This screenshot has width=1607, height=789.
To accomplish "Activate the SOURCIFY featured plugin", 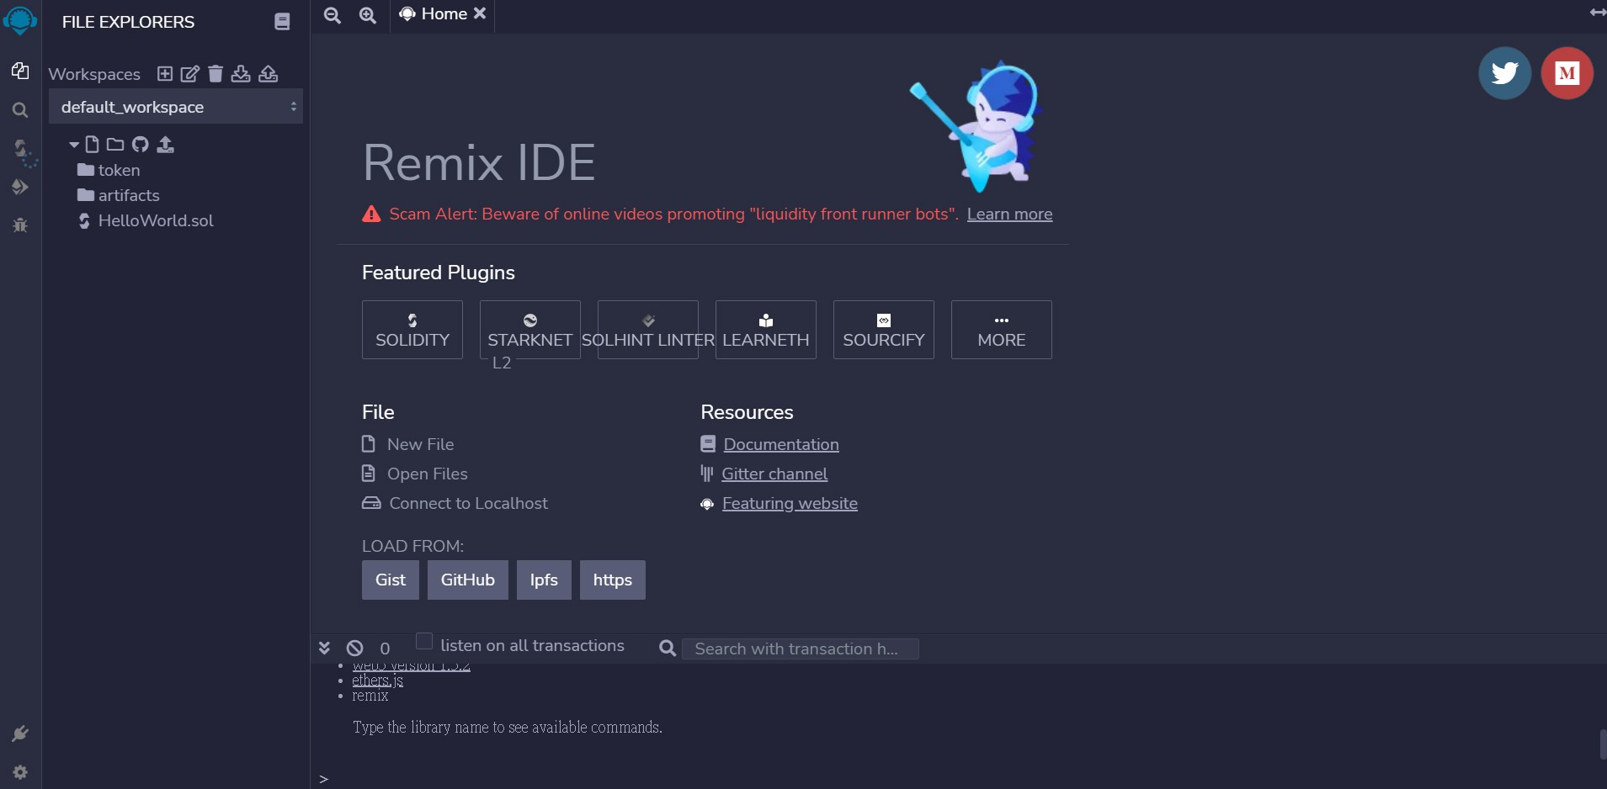I will point(884,330).
